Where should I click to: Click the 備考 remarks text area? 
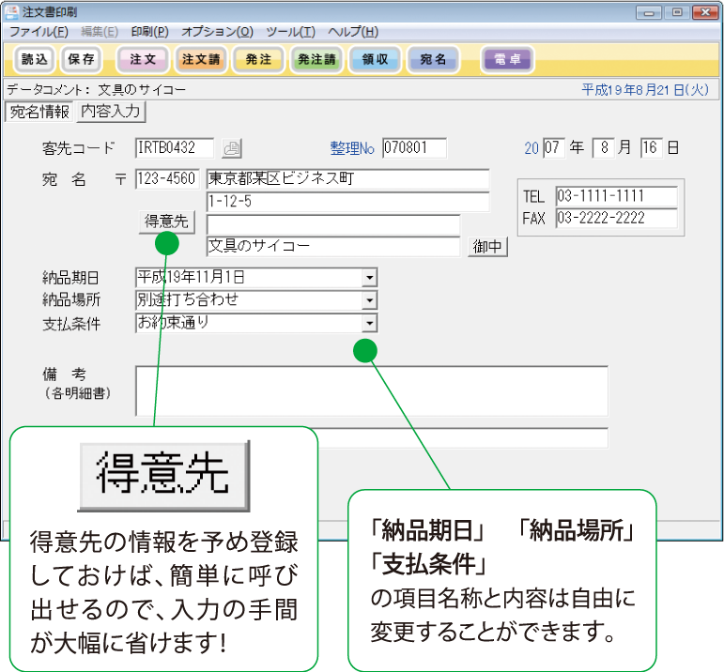click(371, 389)
